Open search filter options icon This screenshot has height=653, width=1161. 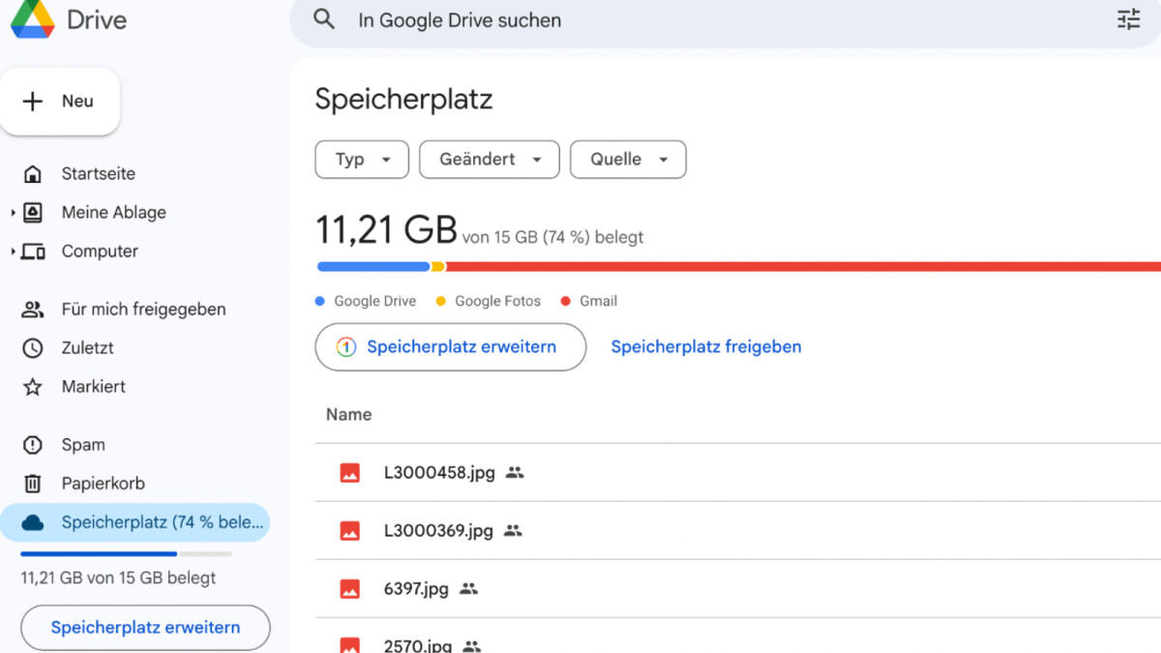coord(1128,19)
